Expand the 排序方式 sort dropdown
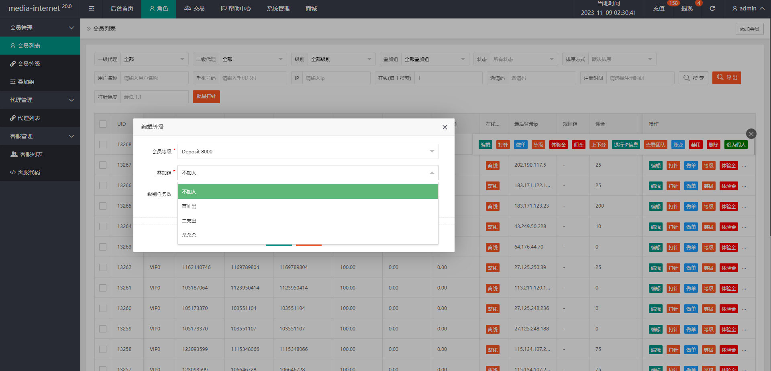 (620, 59)
